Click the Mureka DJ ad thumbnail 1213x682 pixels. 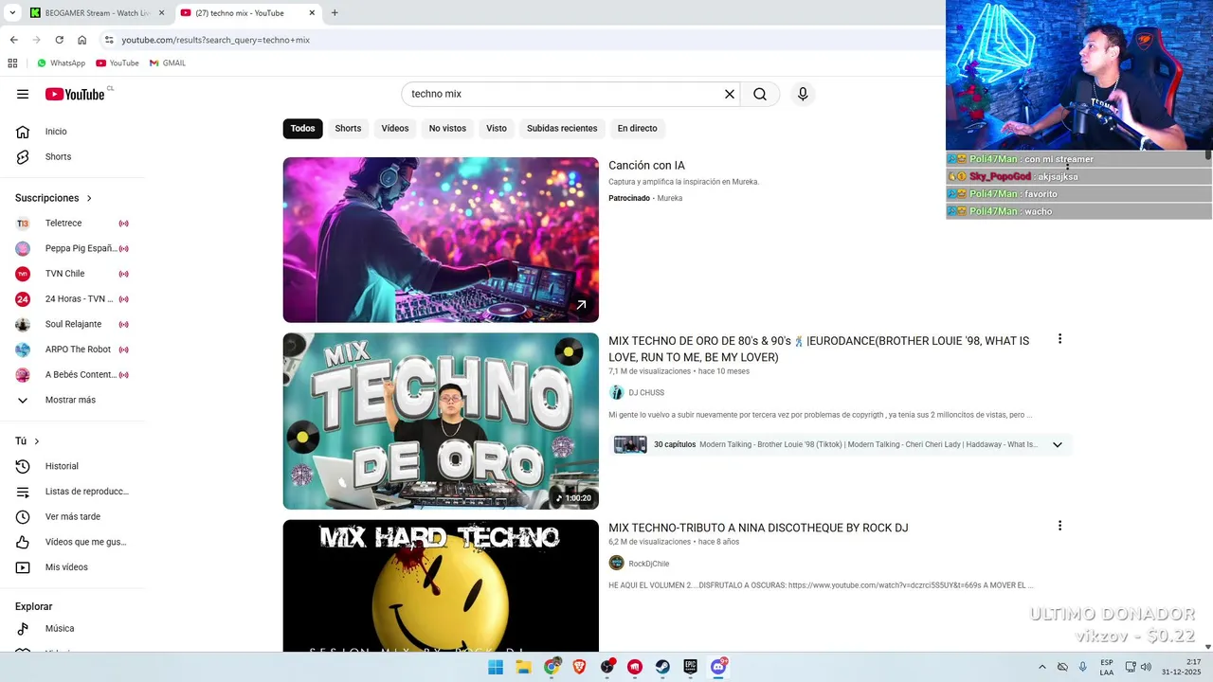coord(441,240)
